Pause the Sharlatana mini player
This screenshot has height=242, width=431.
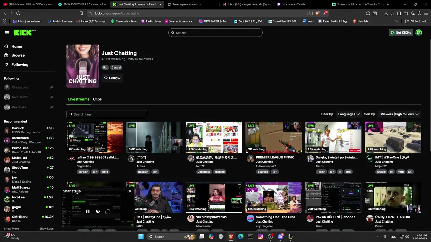88,211
